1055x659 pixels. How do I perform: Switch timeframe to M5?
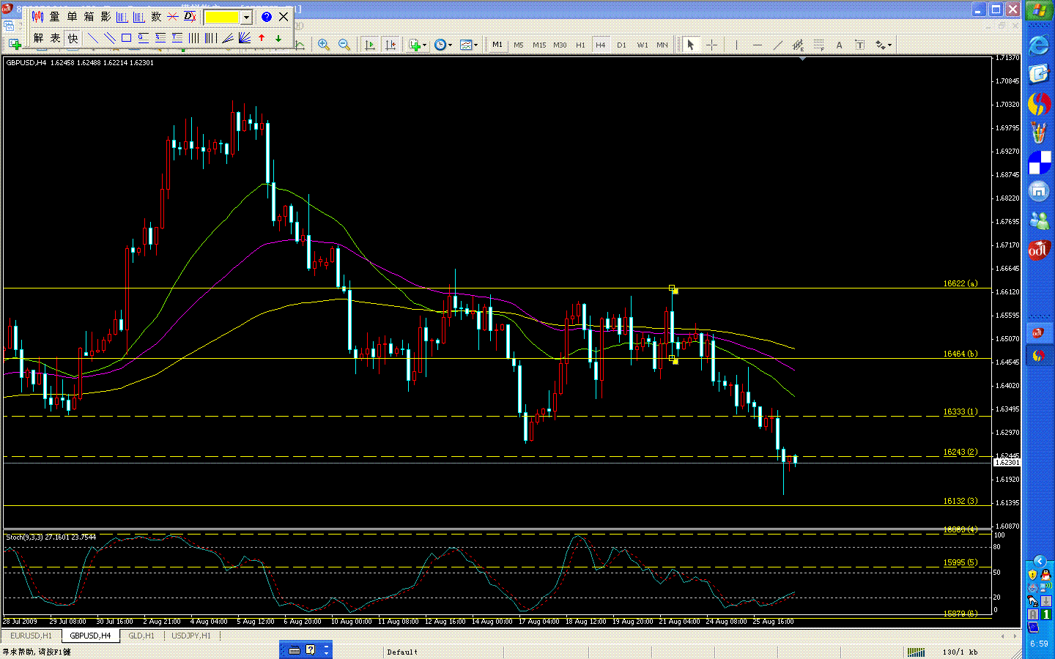tap(519, 45)
